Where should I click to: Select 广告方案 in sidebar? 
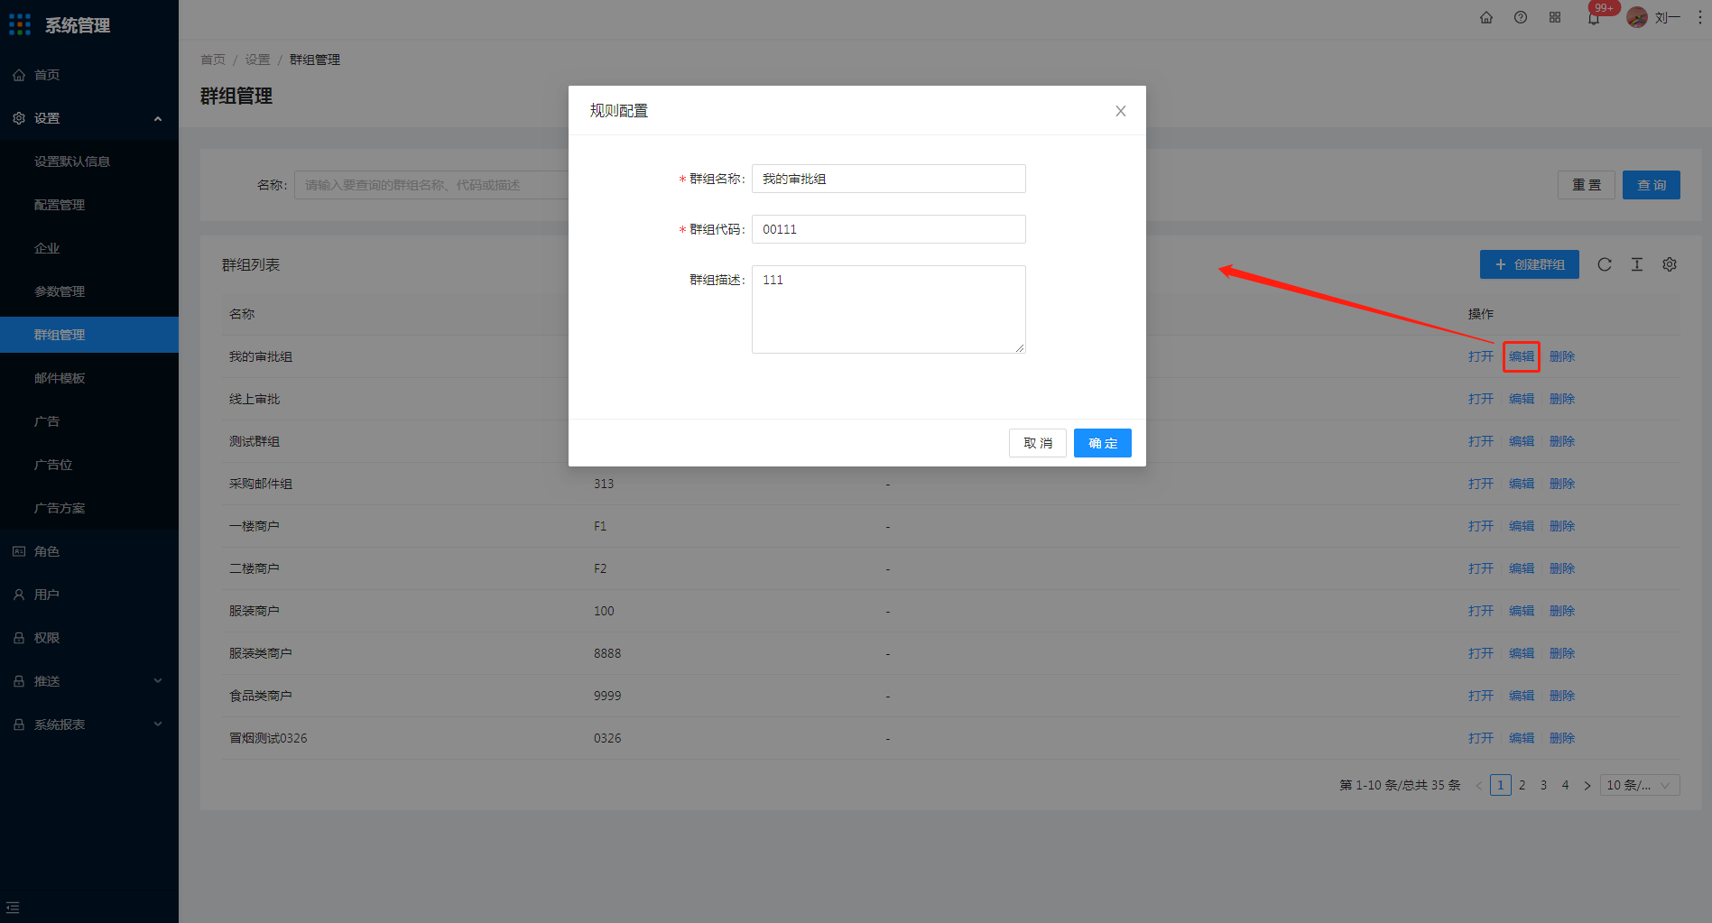tap(89, 508)
